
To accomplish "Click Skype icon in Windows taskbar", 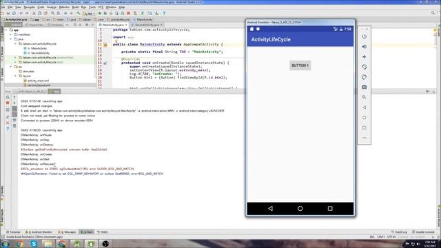I will tap(34, 244).
